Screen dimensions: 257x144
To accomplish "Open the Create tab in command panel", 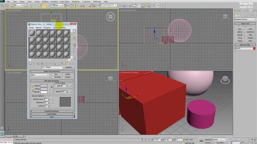I will click(235, 11).
